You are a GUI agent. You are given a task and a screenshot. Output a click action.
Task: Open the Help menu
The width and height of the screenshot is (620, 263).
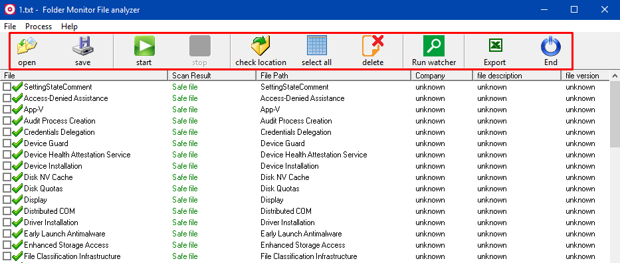69,27
